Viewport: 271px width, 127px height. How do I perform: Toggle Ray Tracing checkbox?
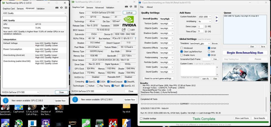[98, 86]
